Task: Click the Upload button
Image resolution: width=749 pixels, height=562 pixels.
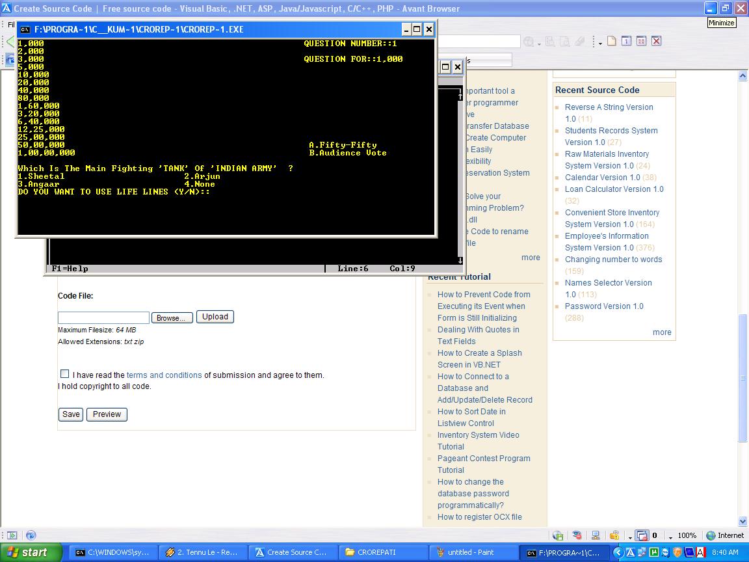Action: pos(215,317)
